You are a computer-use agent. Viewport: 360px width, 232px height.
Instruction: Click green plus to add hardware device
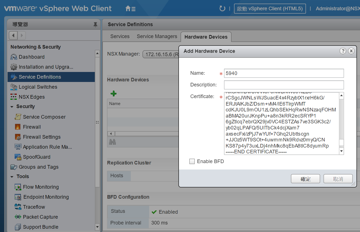point(113,93)
